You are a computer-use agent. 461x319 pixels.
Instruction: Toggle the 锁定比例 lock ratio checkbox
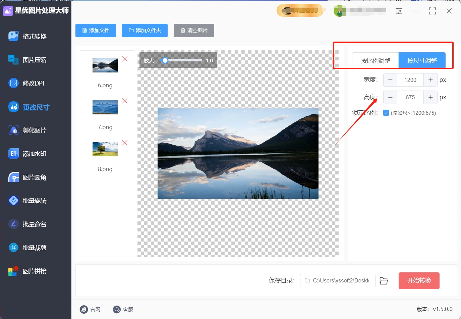tap(386, 113)
